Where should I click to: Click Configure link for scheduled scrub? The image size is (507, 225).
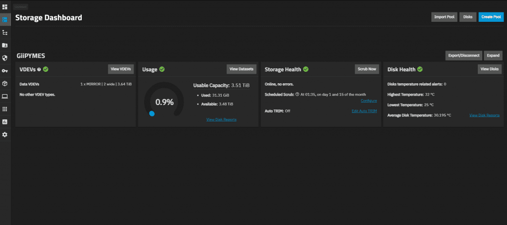click(x=368, y=101)
